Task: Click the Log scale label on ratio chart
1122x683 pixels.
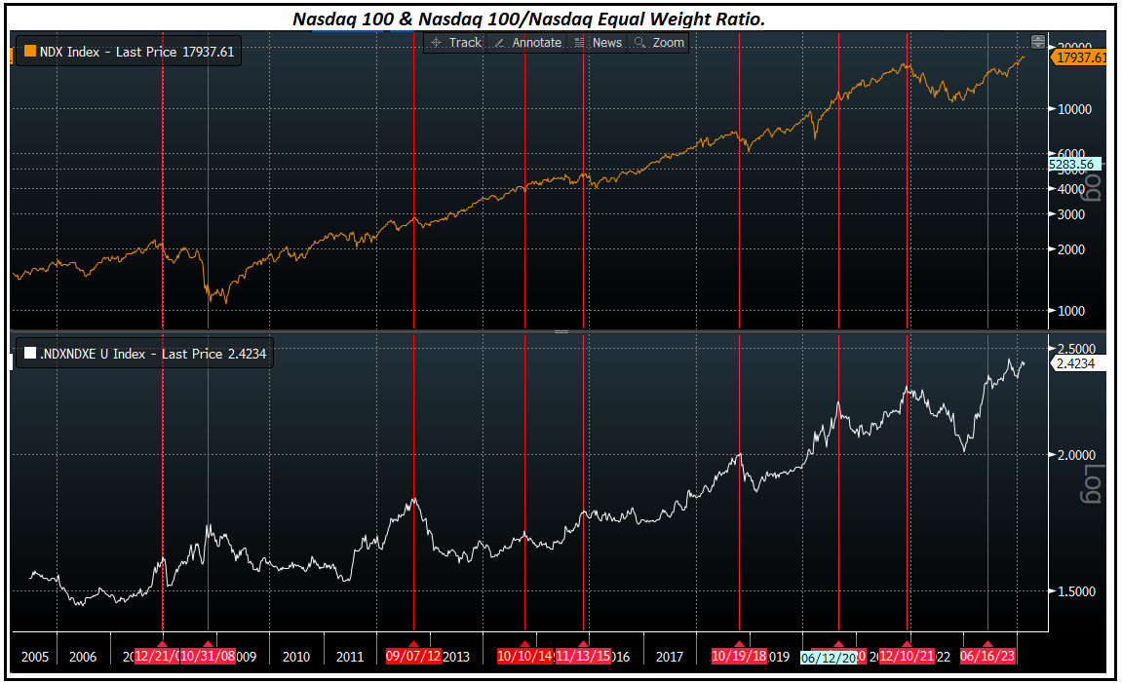Action: [x=1091, y=484]
